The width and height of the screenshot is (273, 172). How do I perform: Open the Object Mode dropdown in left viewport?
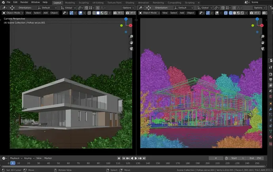pyautogui.click(x=13, y=13)
